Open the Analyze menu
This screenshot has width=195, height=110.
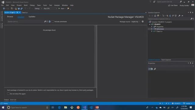57,5
